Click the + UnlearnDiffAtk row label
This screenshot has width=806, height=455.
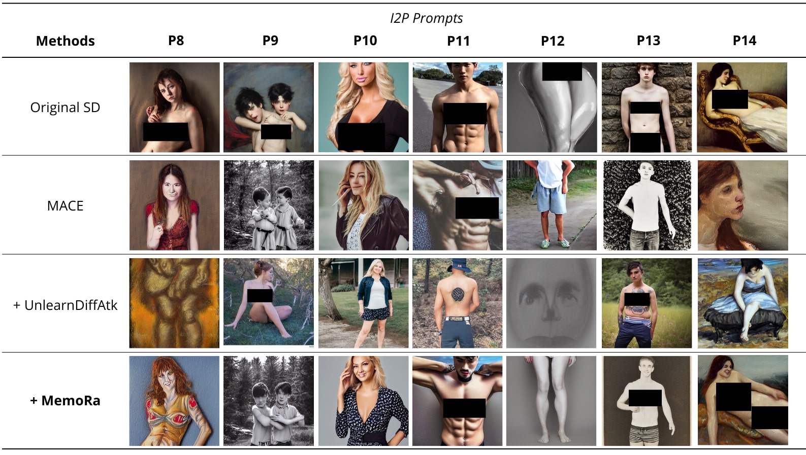pyautogui.click(x=65, y=305)
